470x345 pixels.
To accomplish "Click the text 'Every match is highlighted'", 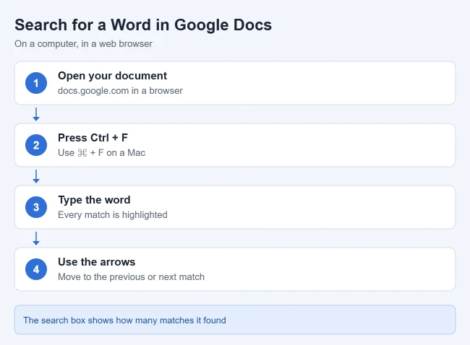I will point(113,215).
